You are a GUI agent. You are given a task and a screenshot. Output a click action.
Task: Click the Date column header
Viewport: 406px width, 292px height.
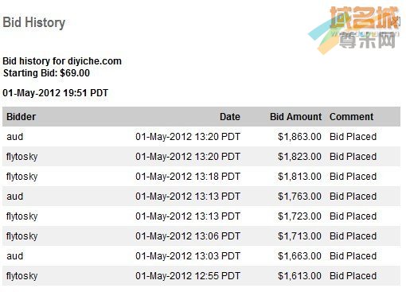tap(230, 117)
